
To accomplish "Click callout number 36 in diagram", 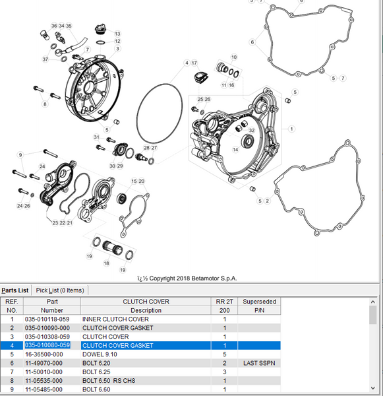I will pos(54,26).
